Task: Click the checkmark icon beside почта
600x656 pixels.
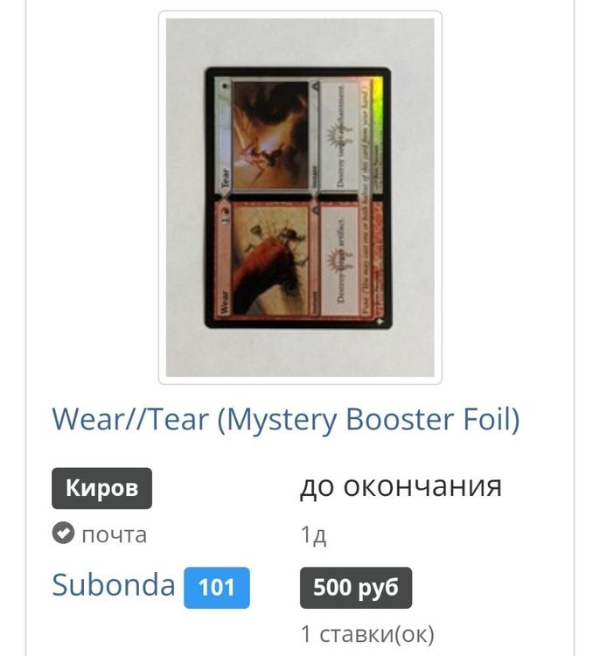Action: point(63,533)
